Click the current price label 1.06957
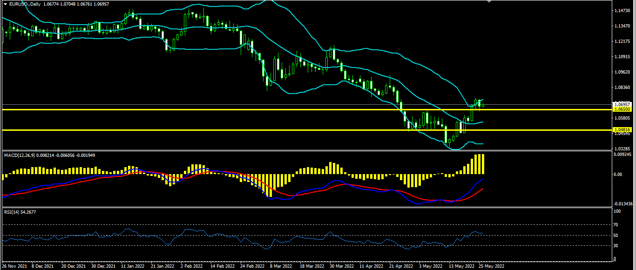This screenshot has width=636, height=270. coord(622,104)
